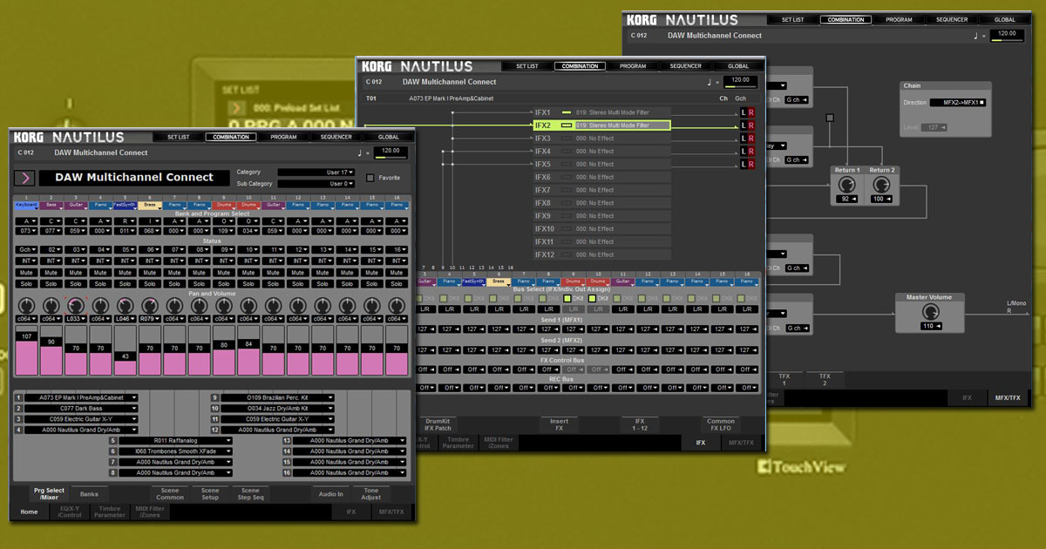Toggle the IFX2 on/off switch

pos(567,125)
